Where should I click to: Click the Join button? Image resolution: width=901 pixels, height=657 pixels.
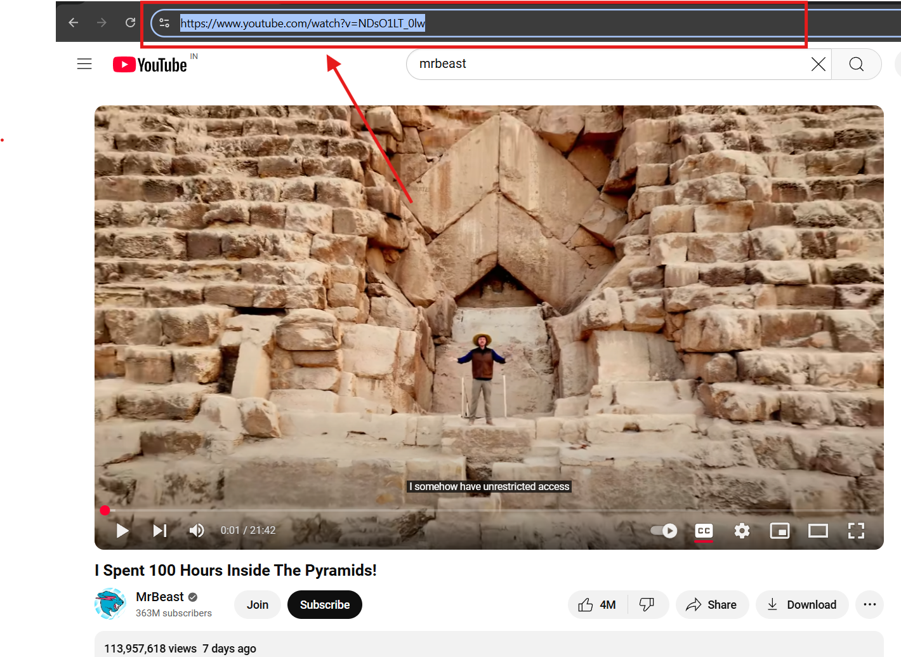pos(258,605)
